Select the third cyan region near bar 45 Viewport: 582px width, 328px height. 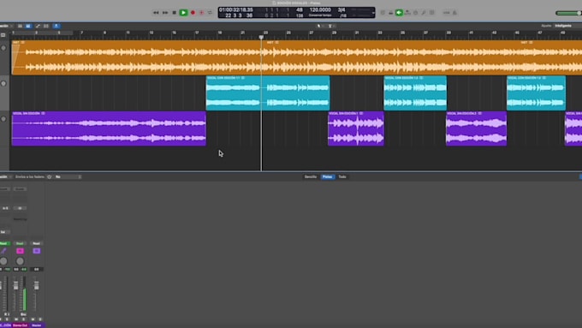(x=537, y=92)
